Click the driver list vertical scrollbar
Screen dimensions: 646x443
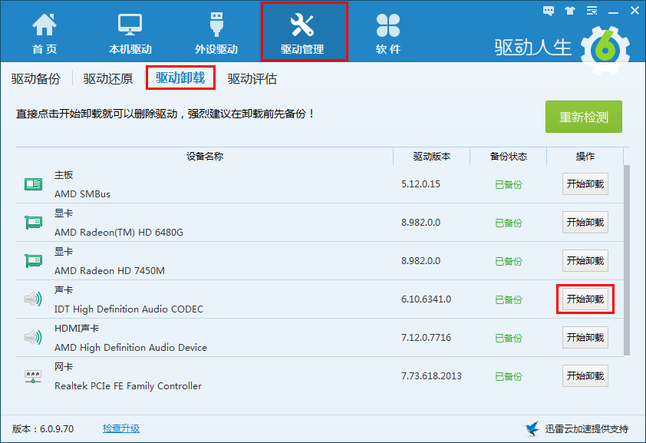click(x=627, y=260)
